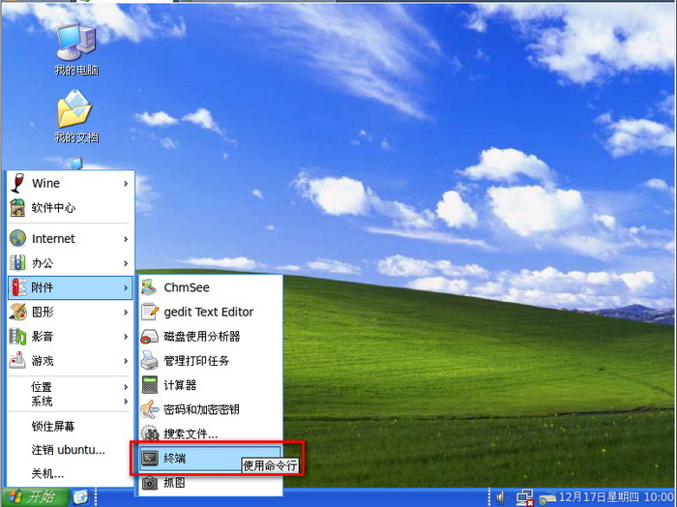677x507 pixels.
Task: Open the 位置 places menu entry
Action: click(x=69, y=386)
